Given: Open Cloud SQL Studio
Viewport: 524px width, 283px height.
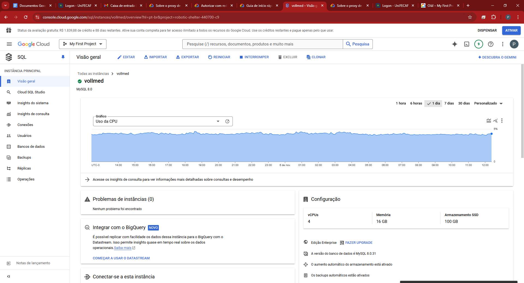Looking at the screenshot, I should pos(35,92).
